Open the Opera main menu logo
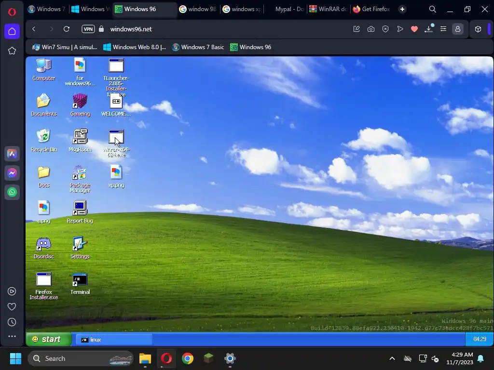 pos(12,12)
